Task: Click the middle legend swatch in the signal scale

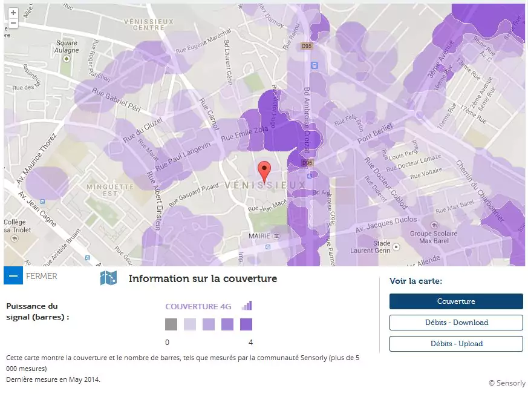Action: (x=209, y=325)
